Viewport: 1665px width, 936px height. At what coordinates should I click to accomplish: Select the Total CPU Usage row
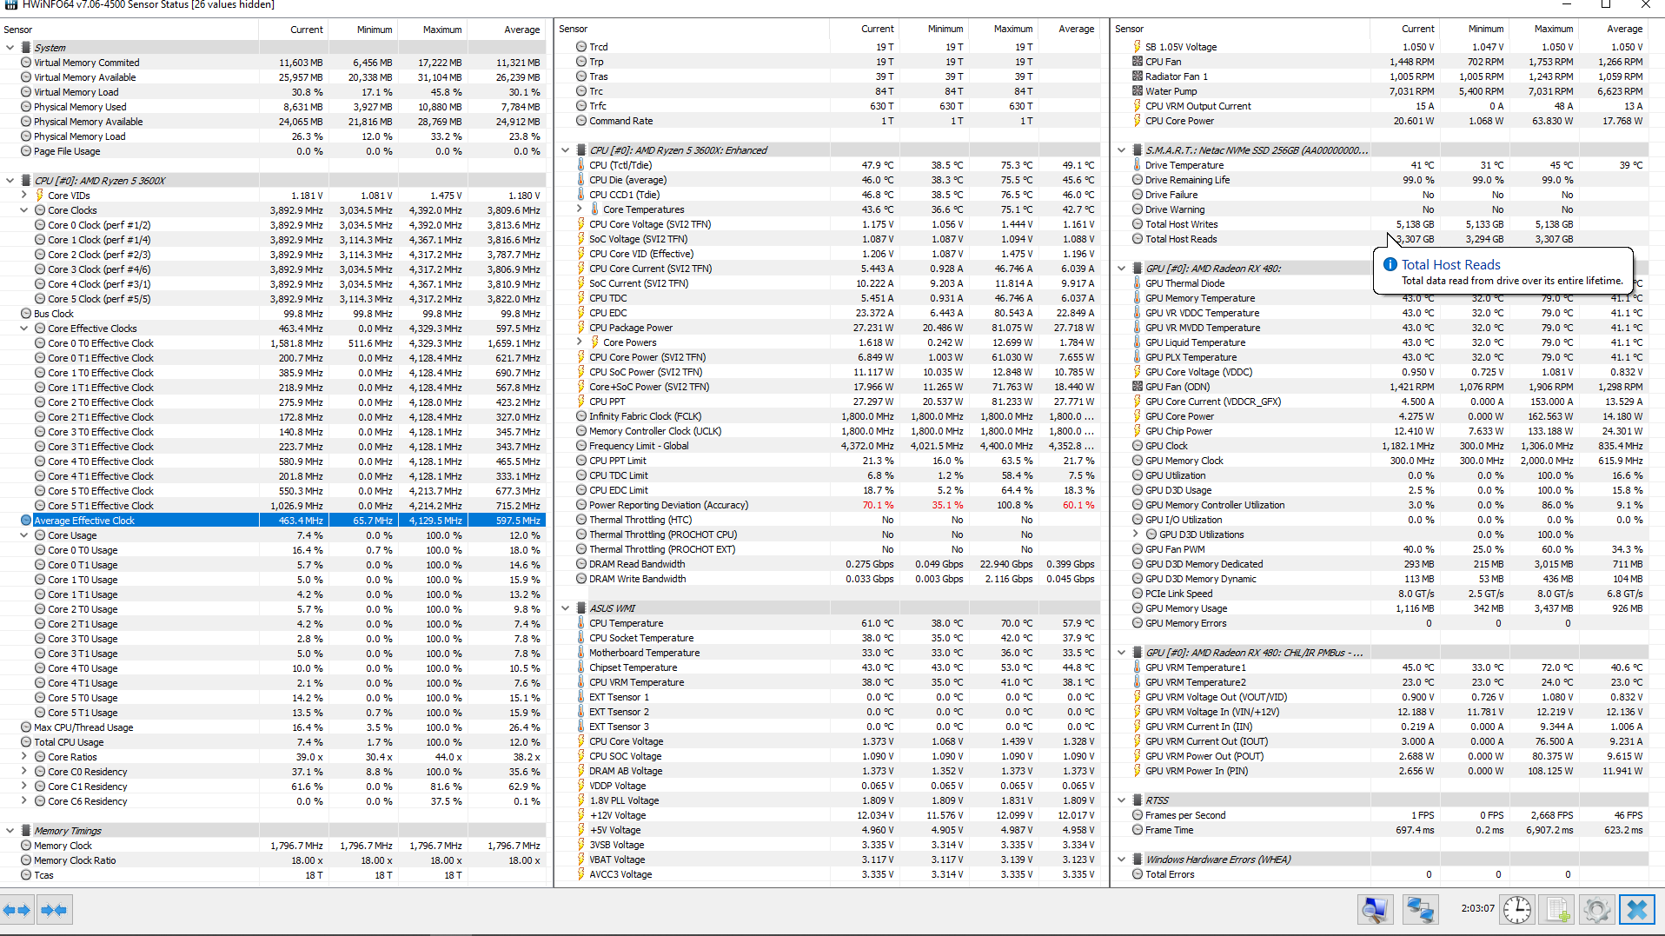coord(273,742)
